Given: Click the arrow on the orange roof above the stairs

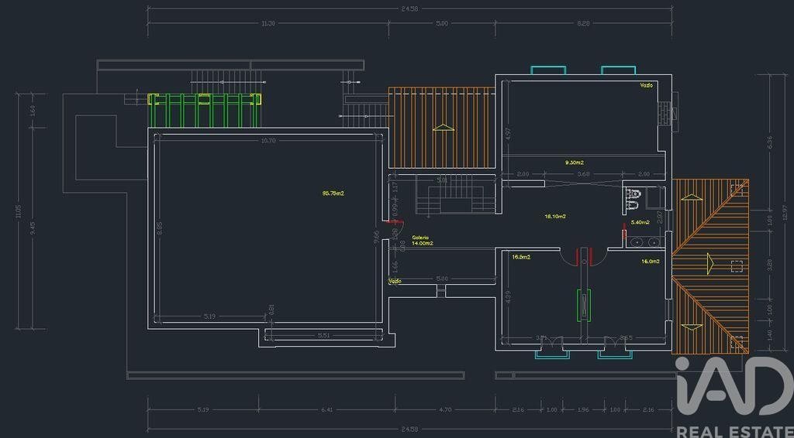Looking at the screenshot, I should 444,128.
